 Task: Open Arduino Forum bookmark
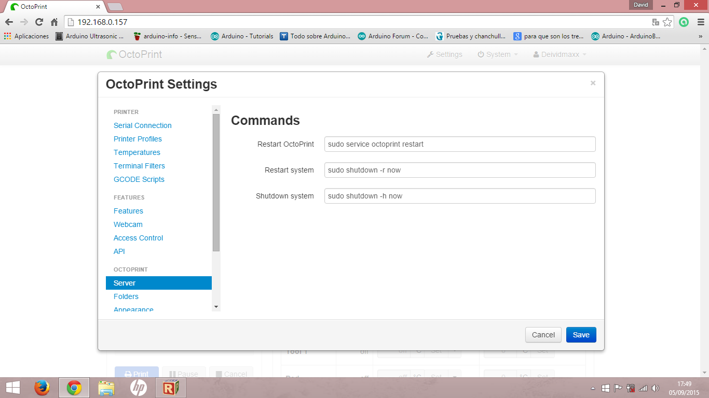(x=393, y=36)
